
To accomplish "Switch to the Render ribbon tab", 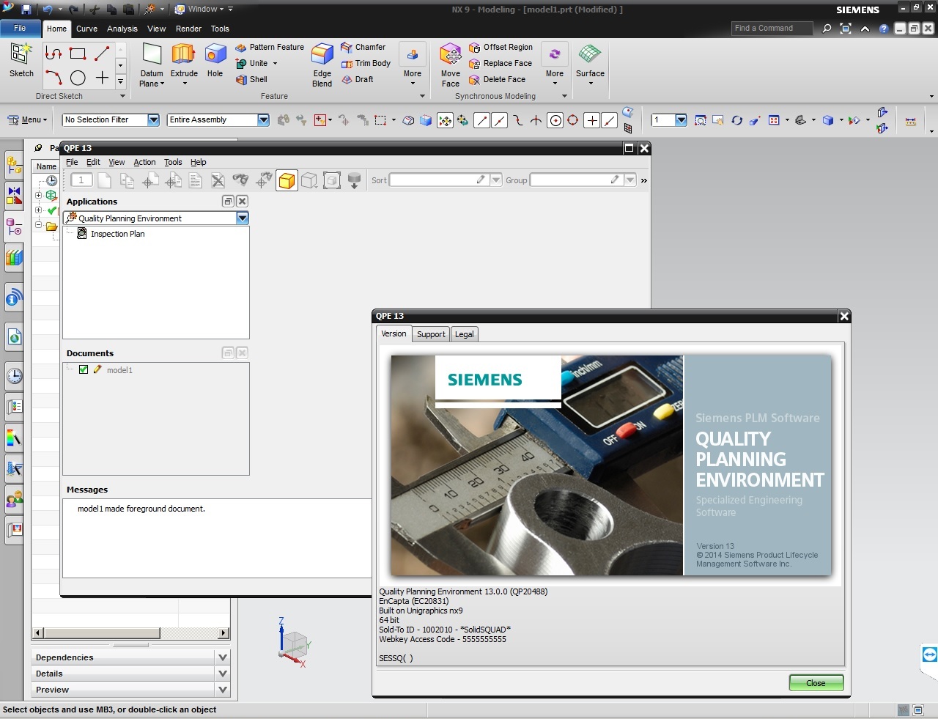I will click(x=188, y=29).
